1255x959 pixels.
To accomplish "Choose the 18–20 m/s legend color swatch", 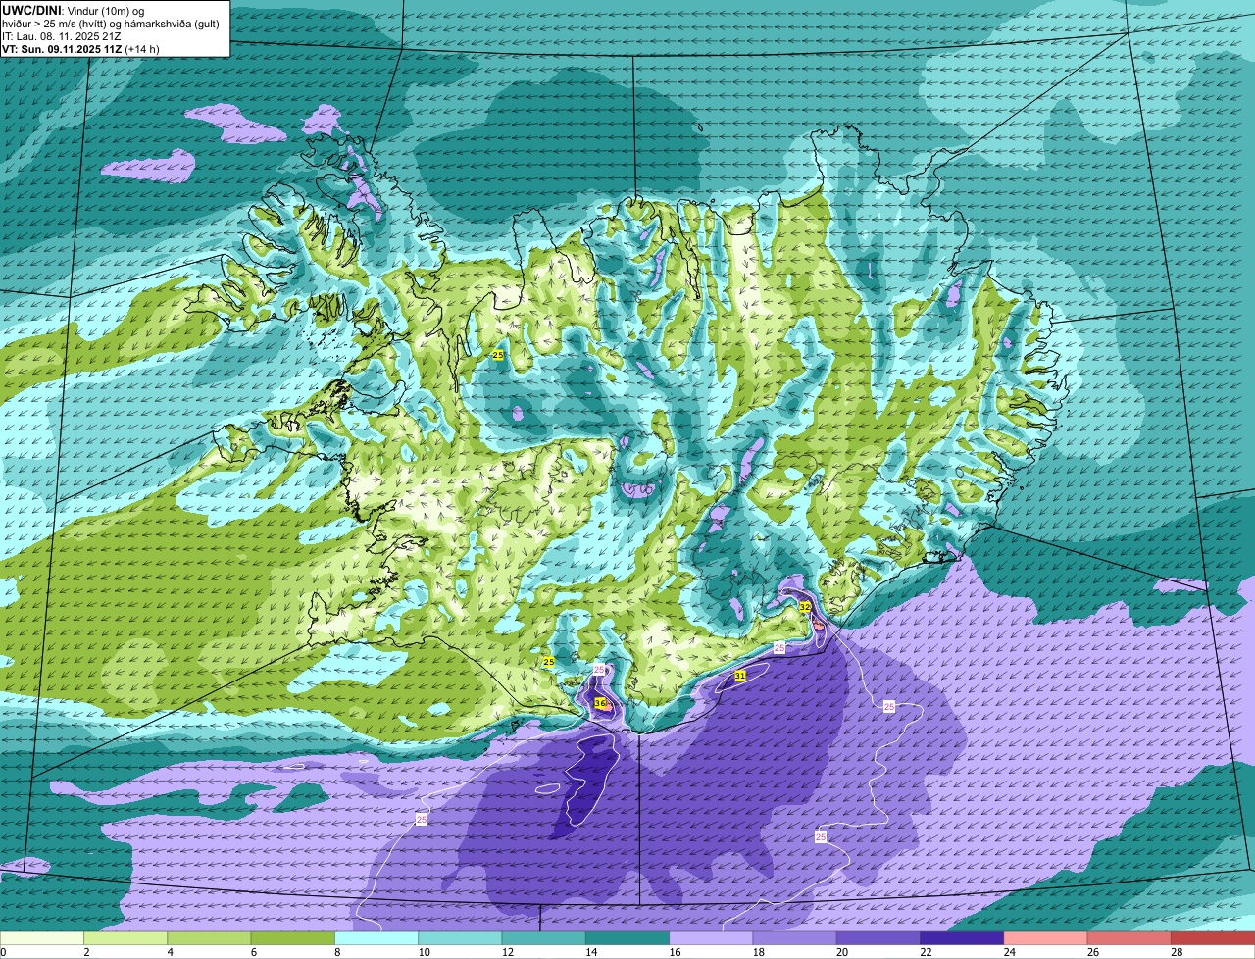I will [795, 937].
